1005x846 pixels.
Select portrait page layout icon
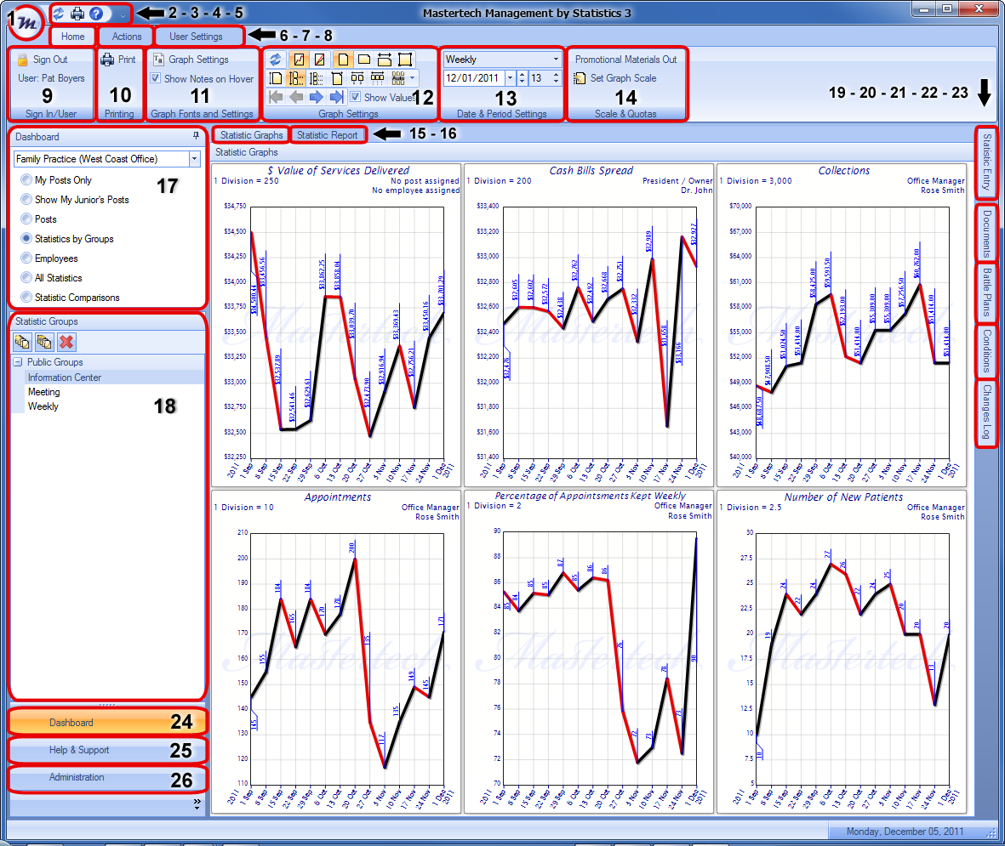(x=343, y=60)
